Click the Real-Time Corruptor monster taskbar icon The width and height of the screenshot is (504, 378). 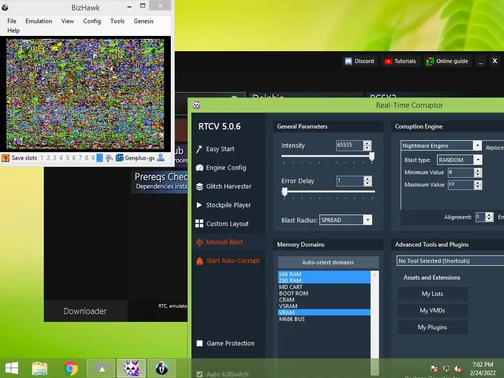[131, 368]
